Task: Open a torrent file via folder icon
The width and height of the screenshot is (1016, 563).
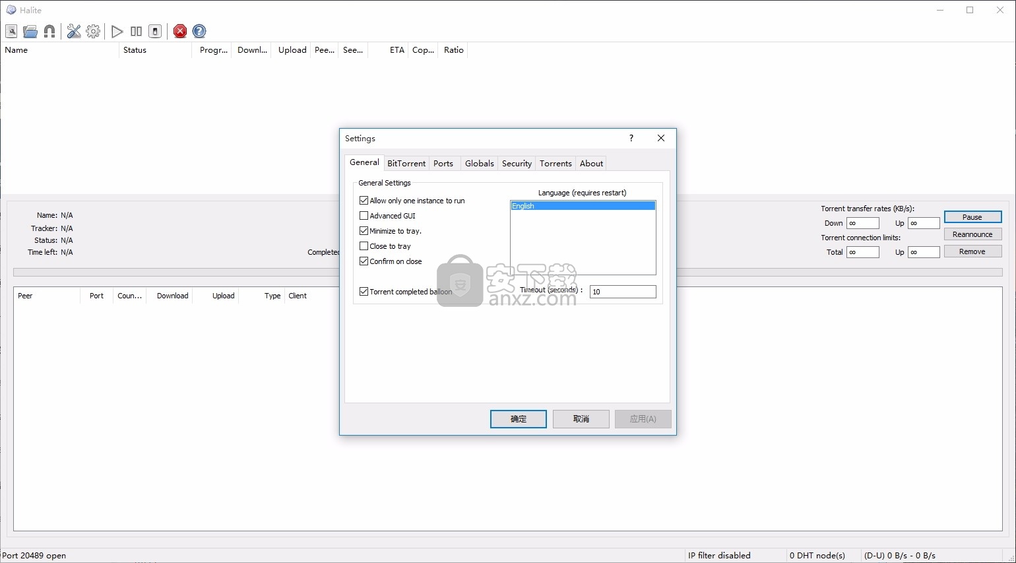Action: (x=30, y=31)
